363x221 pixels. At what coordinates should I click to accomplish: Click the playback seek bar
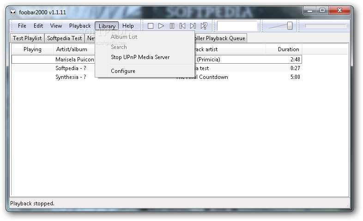pyautogui.click(x=326, y=26)
